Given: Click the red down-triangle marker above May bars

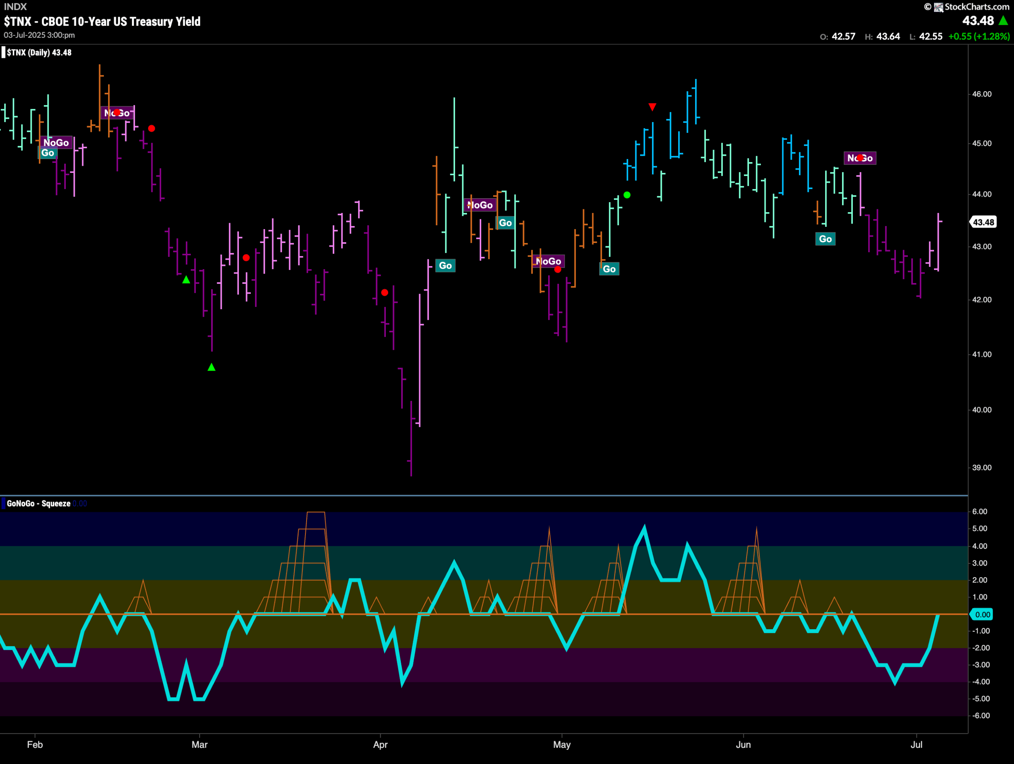Looking at the screenshot, I should [x=652, y=107].
